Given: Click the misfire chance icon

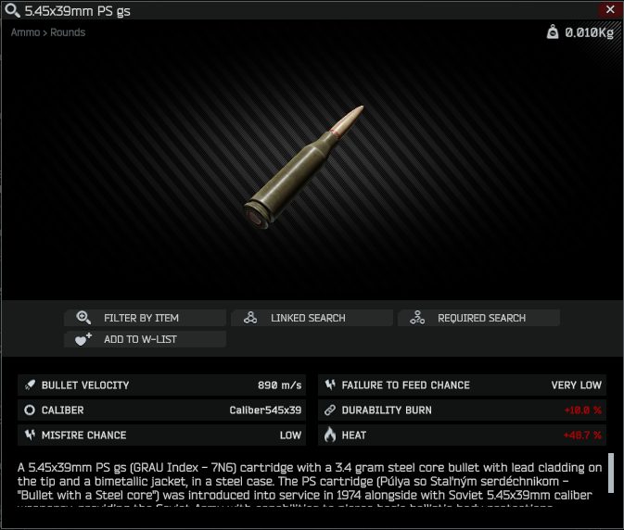Looking at the screenshot, I should click(30, 435).
